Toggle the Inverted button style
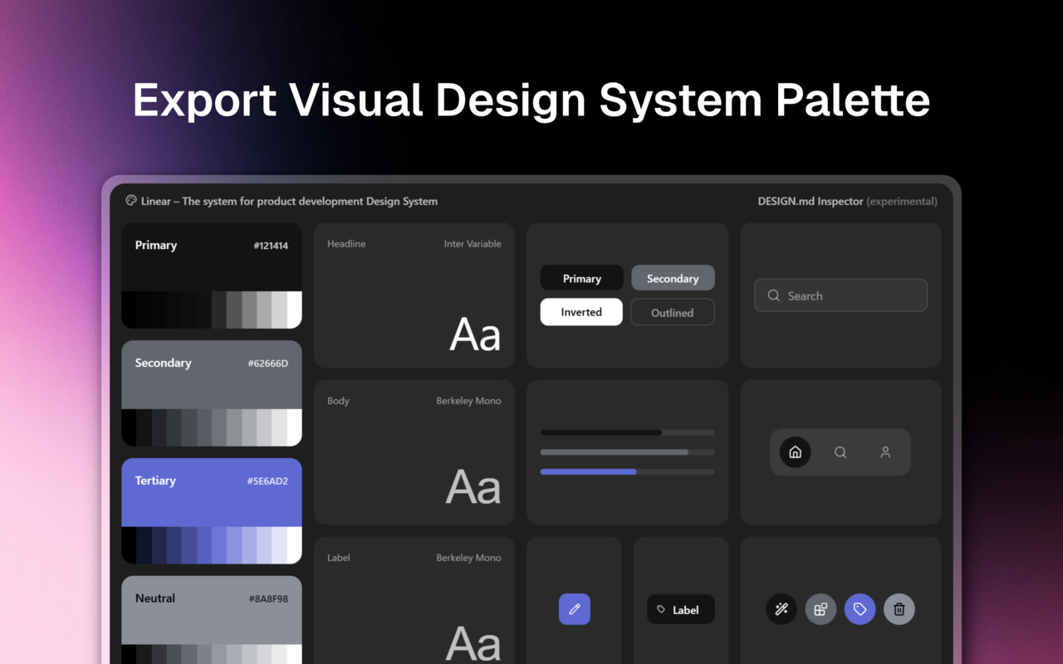 [580, 311]
